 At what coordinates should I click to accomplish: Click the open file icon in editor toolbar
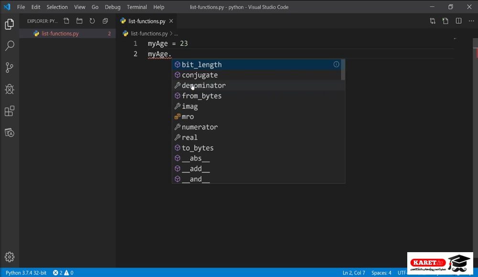445,21
